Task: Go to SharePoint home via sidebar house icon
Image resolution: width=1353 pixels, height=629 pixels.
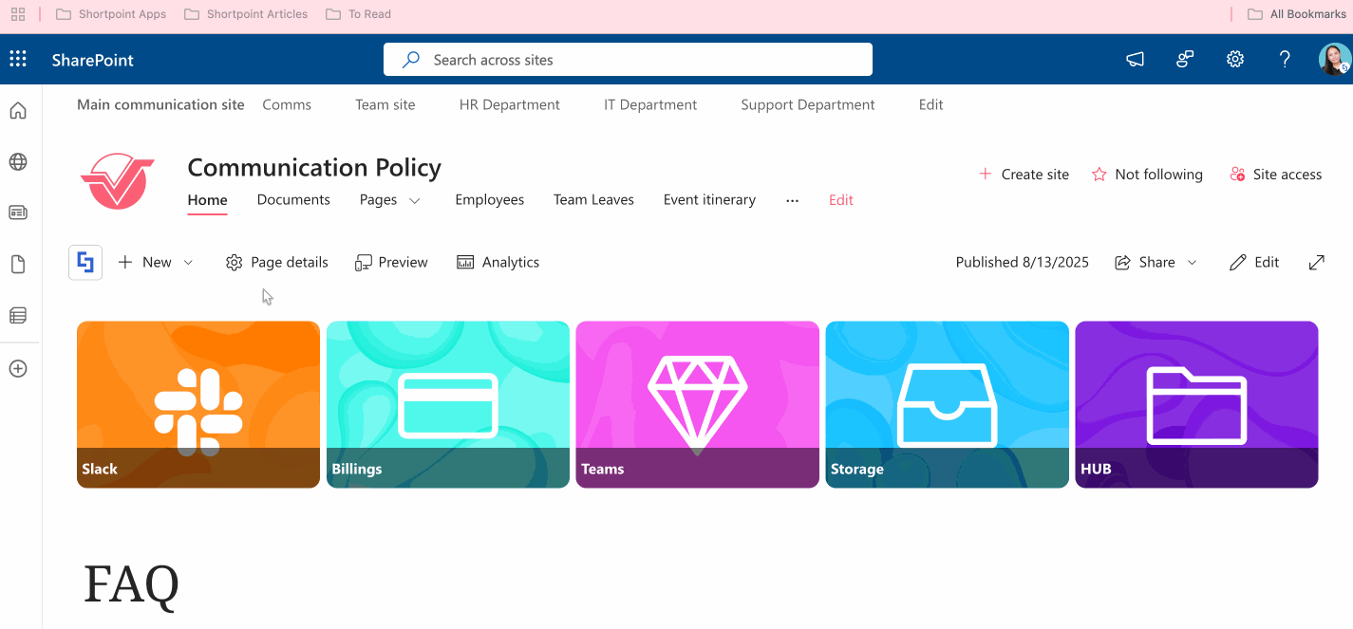Action: 18,111
